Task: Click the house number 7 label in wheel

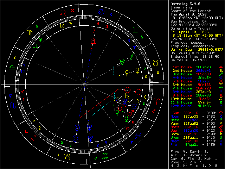Action: [144, 69]
